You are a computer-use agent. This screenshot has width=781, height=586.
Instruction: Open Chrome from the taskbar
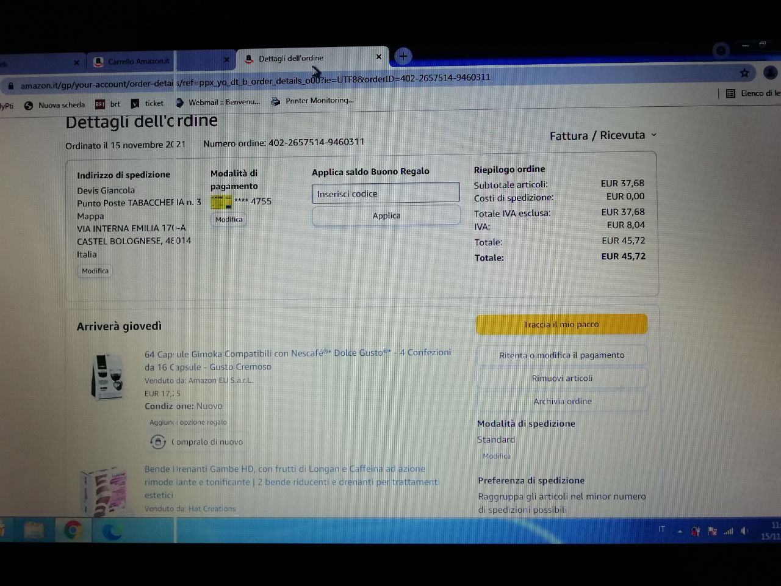(73, 530)
